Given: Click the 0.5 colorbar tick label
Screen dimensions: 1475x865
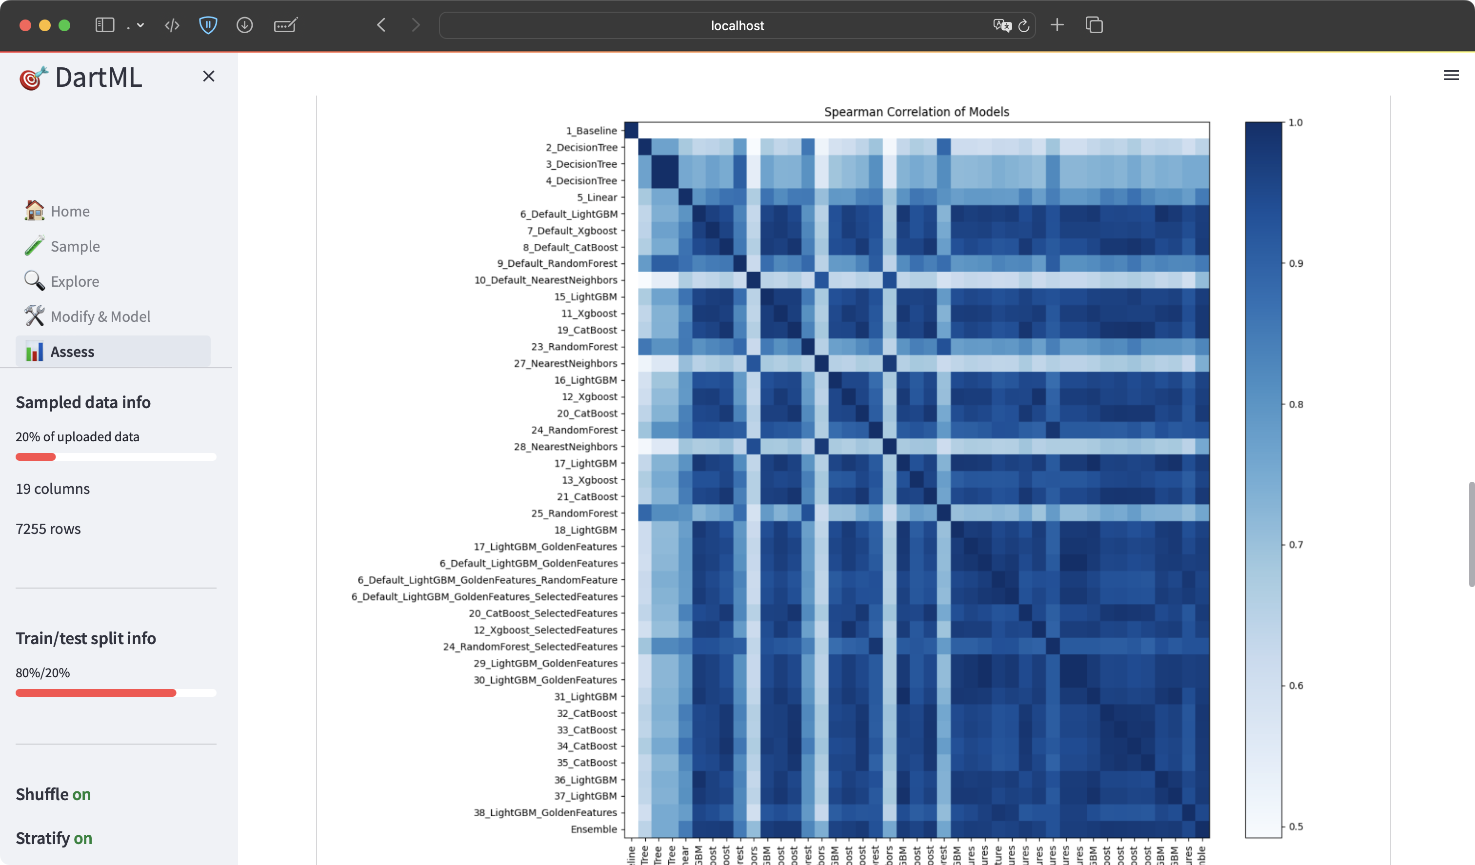Looking at the screenshot, I should pos(1296,826).
